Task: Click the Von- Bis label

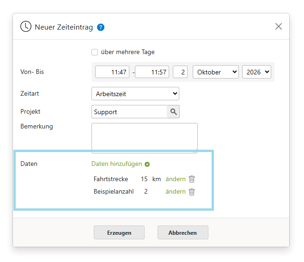Action: point(32,72)
